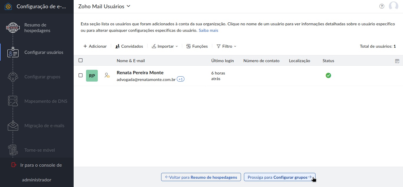Open the Filtro dropdown
403x187 pixels.
[x=226, y=46]
